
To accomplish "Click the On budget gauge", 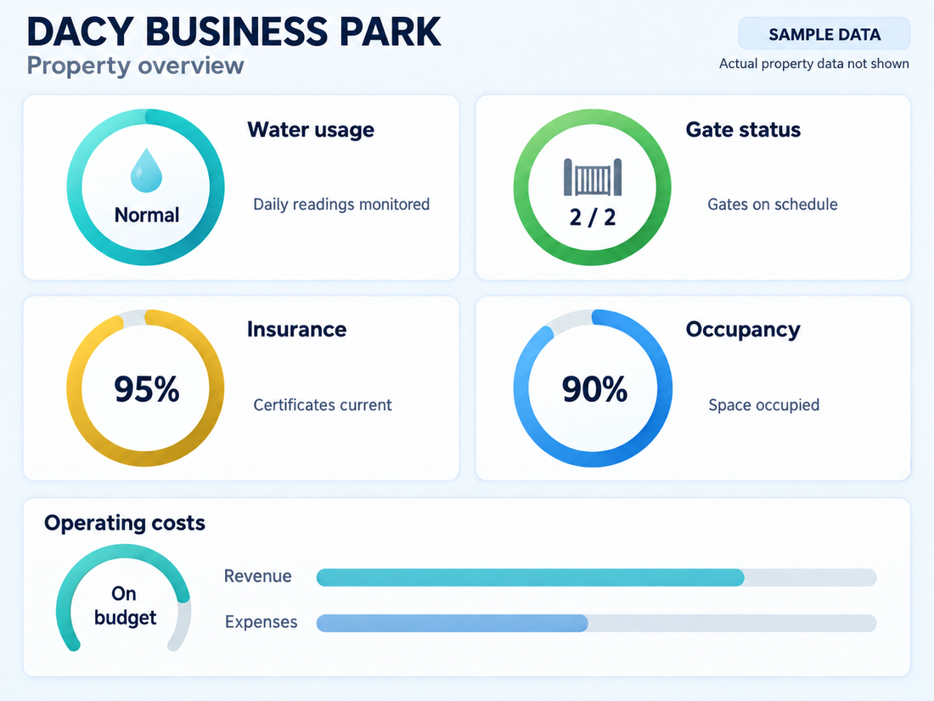I will pos(124,598).
